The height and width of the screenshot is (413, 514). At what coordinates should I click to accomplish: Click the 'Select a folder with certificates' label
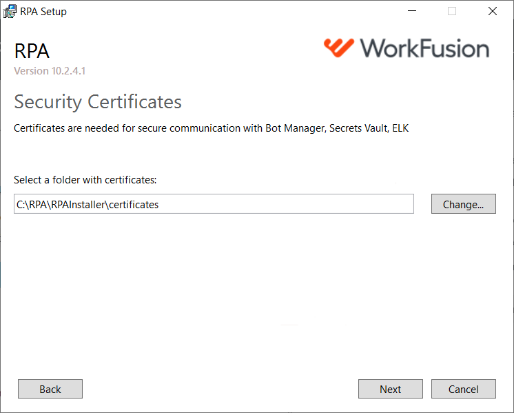point(85,180)
